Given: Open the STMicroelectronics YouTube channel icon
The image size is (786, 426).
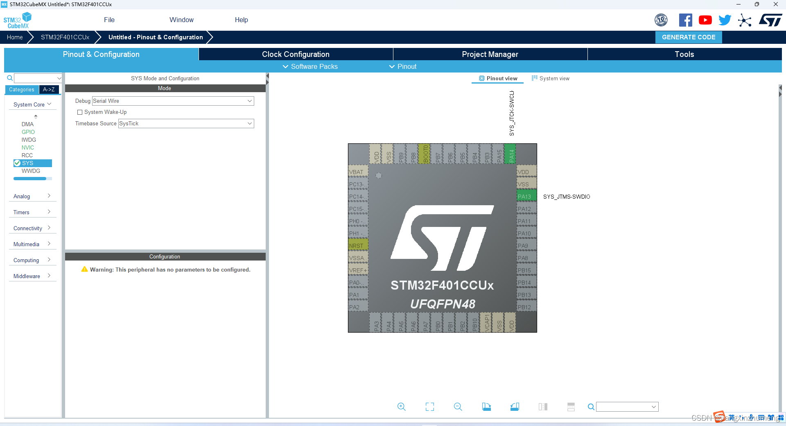Looking at the screenshot, I should coord(705,20).
